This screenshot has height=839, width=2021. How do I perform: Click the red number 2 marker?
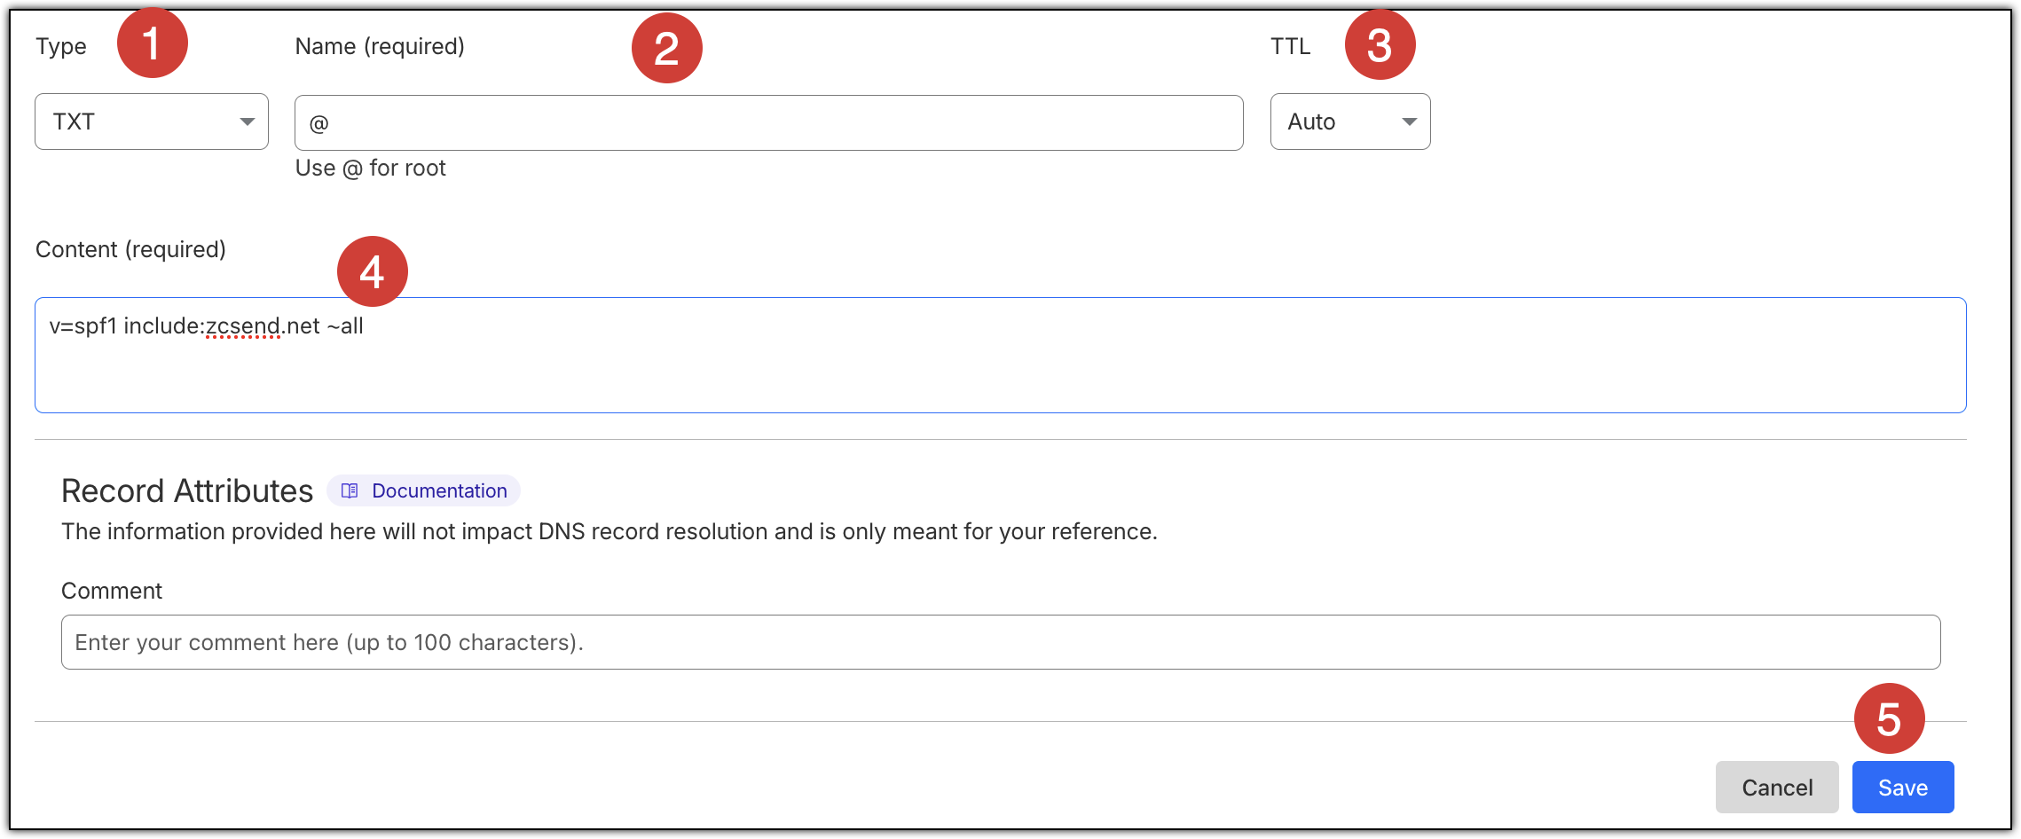(x=666, y=48)
